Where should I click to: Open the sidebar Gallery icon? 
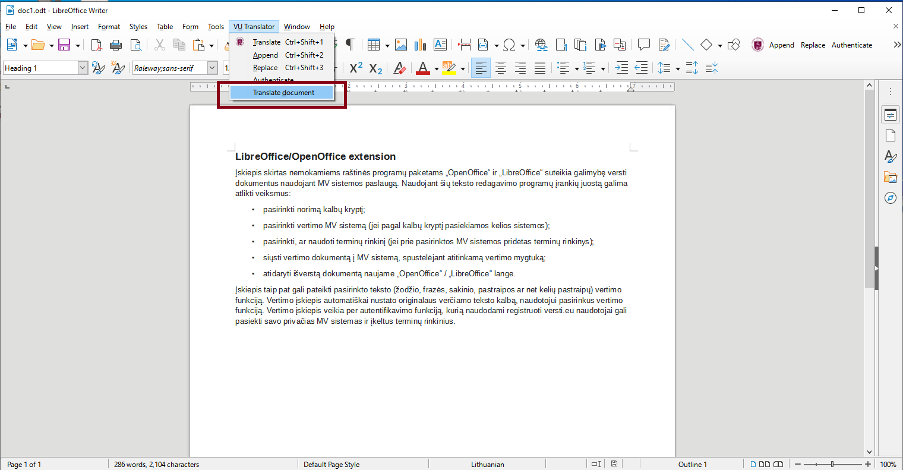890,177
